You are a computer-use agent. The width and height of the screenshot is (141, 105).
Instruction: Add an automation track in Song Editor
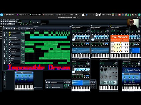(x=14, y=29)
